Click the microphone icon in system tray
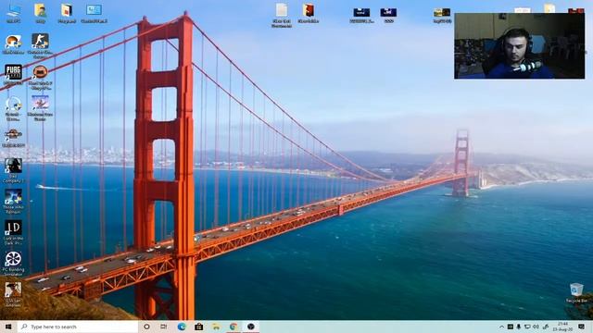 pyautogui.click(x=519, y=327)
